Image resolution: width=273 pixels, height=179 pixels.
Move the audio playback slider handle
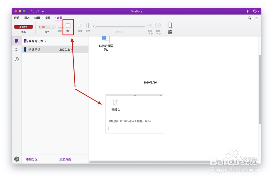coord(94,27)
